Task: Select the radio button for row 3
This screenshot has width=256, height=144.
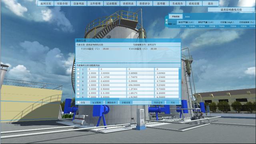Action: 78,77
